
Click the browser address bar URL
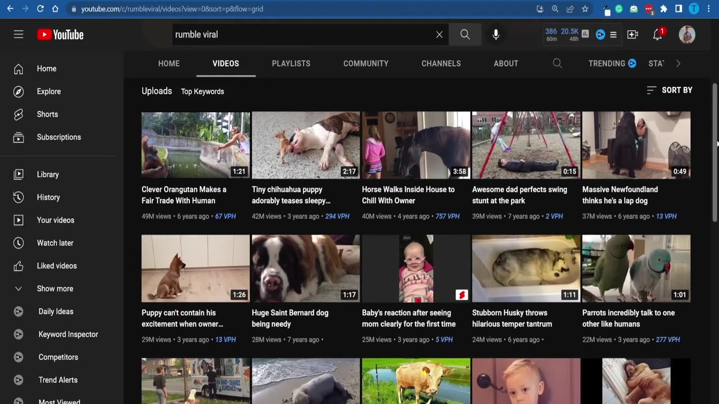click(172, 9)
